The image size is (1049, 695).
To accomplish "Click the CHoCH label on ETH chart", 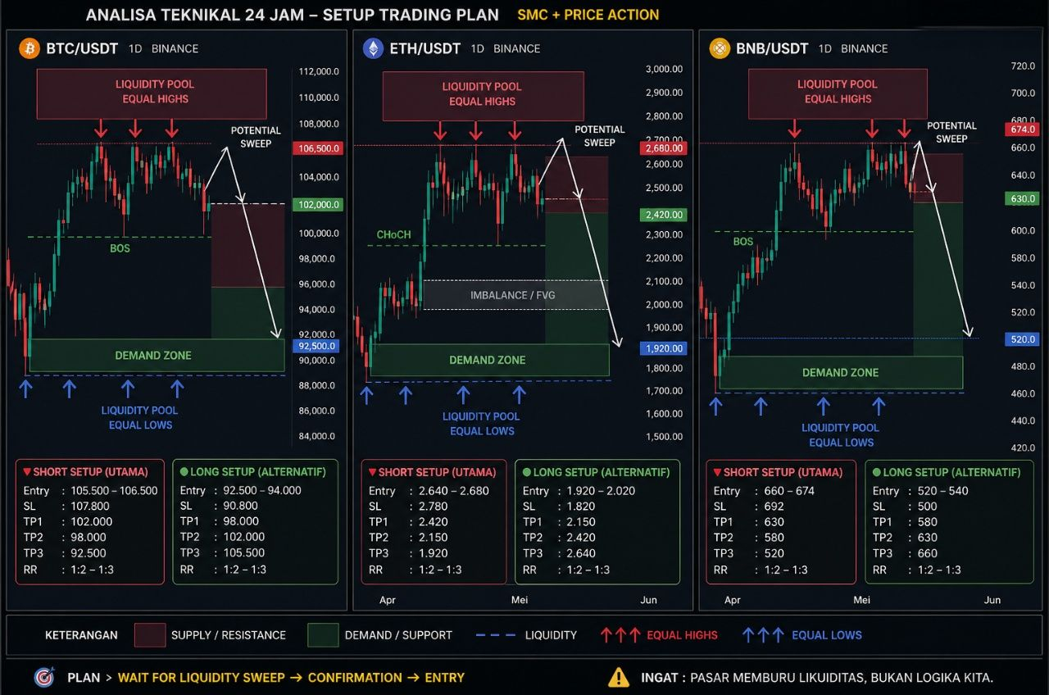I will [x=394, y=234].
